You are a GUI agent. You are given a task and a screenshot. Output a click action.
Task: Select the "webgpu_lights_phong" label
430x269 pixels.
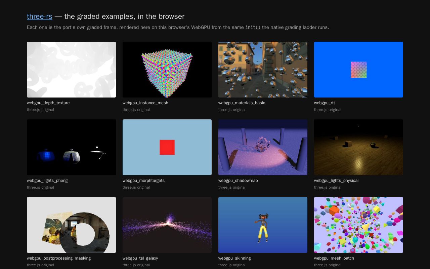[47, 181]
